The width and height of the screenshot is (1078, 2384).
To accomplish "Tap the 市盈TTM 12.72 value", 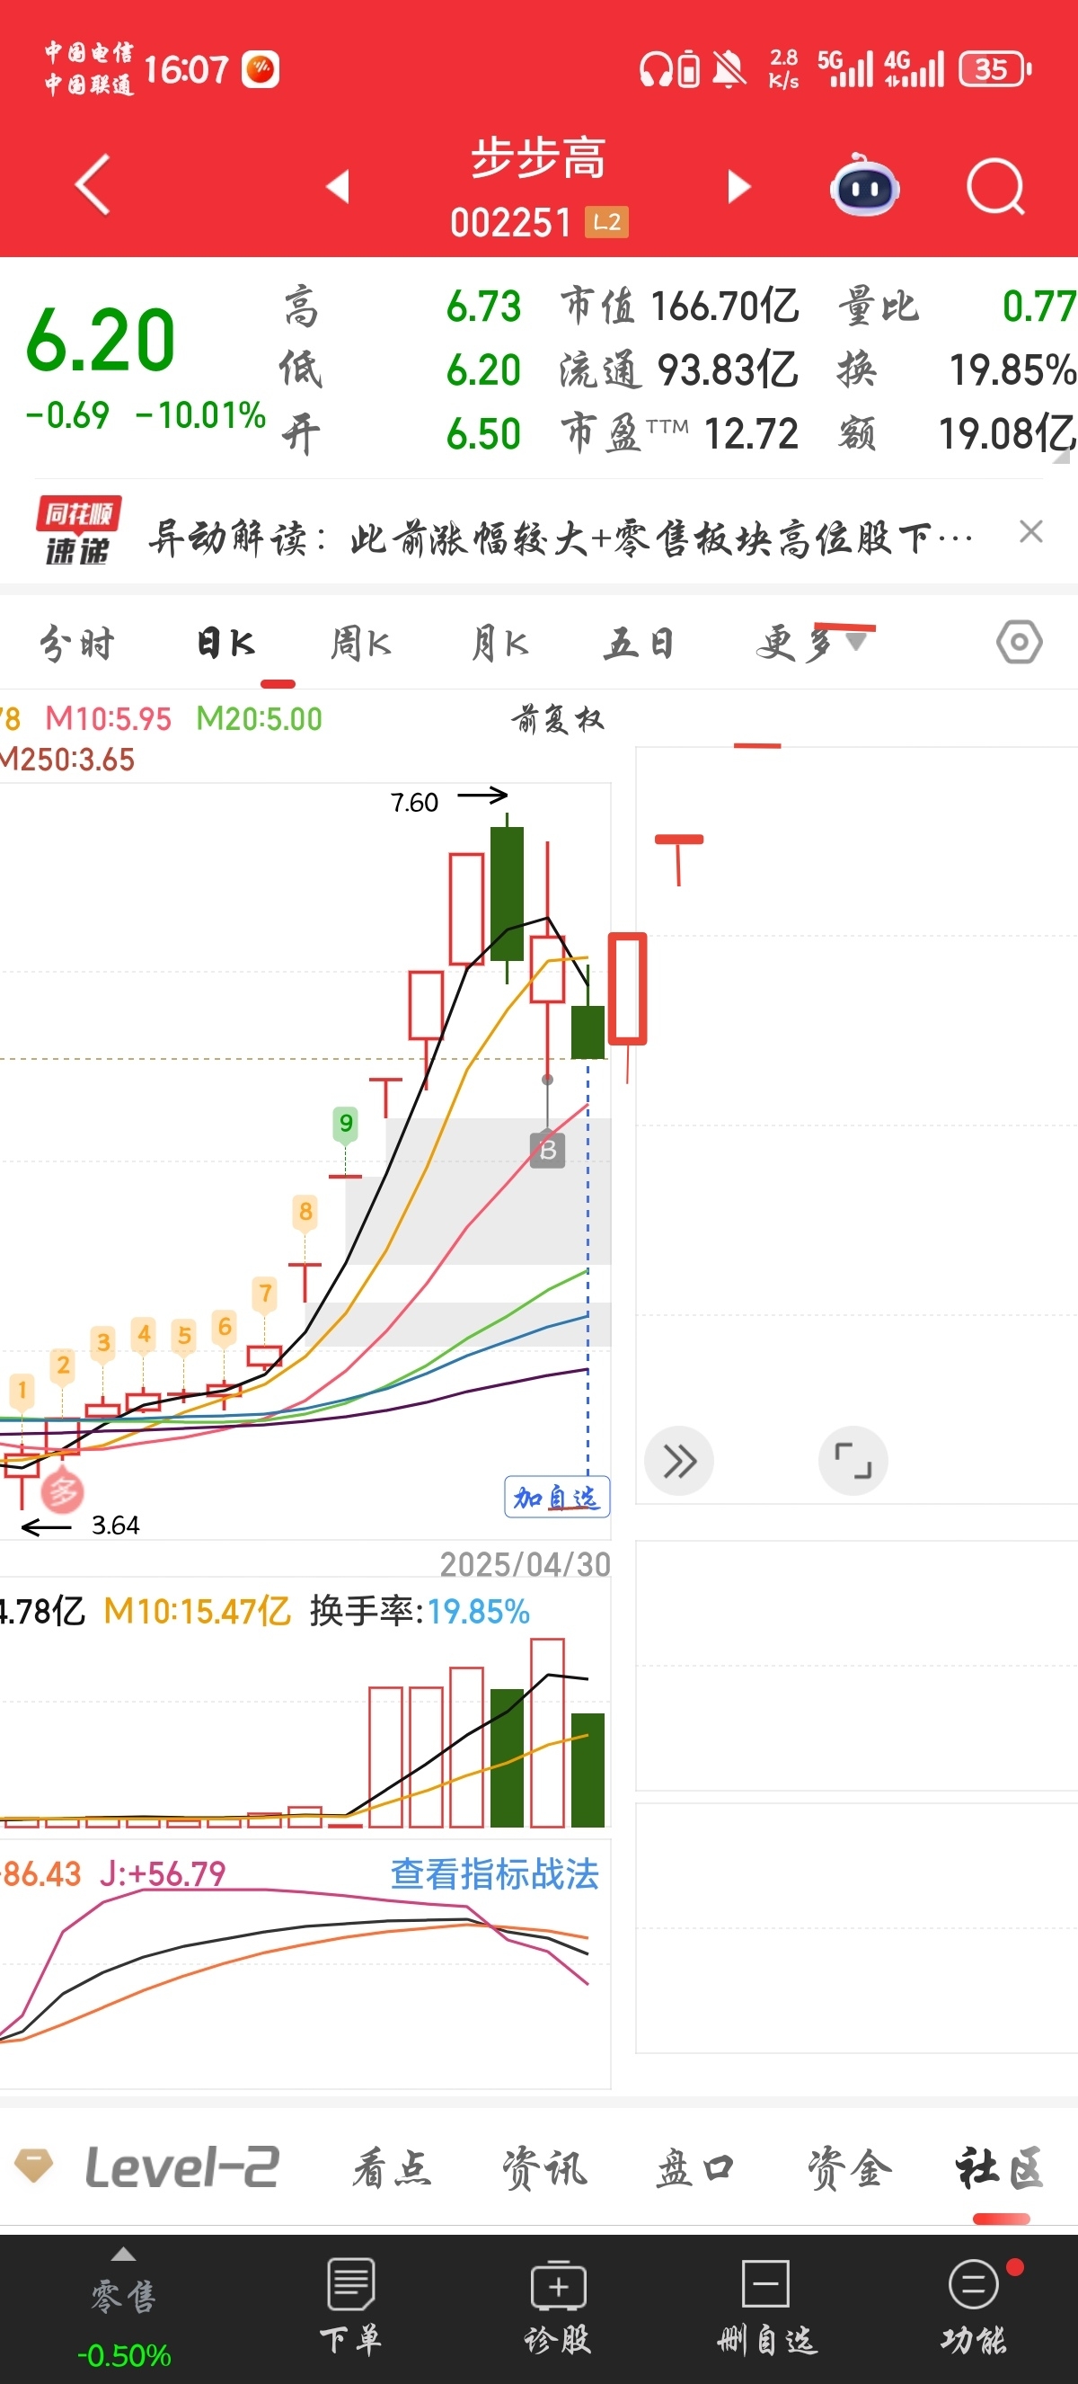I will (x=679, y=434).
